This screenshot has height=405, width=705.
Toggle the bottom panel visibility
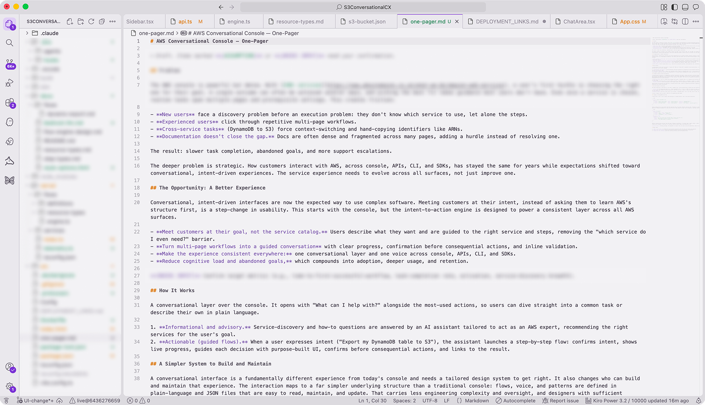pyautogui.click(x=685, y=7)
